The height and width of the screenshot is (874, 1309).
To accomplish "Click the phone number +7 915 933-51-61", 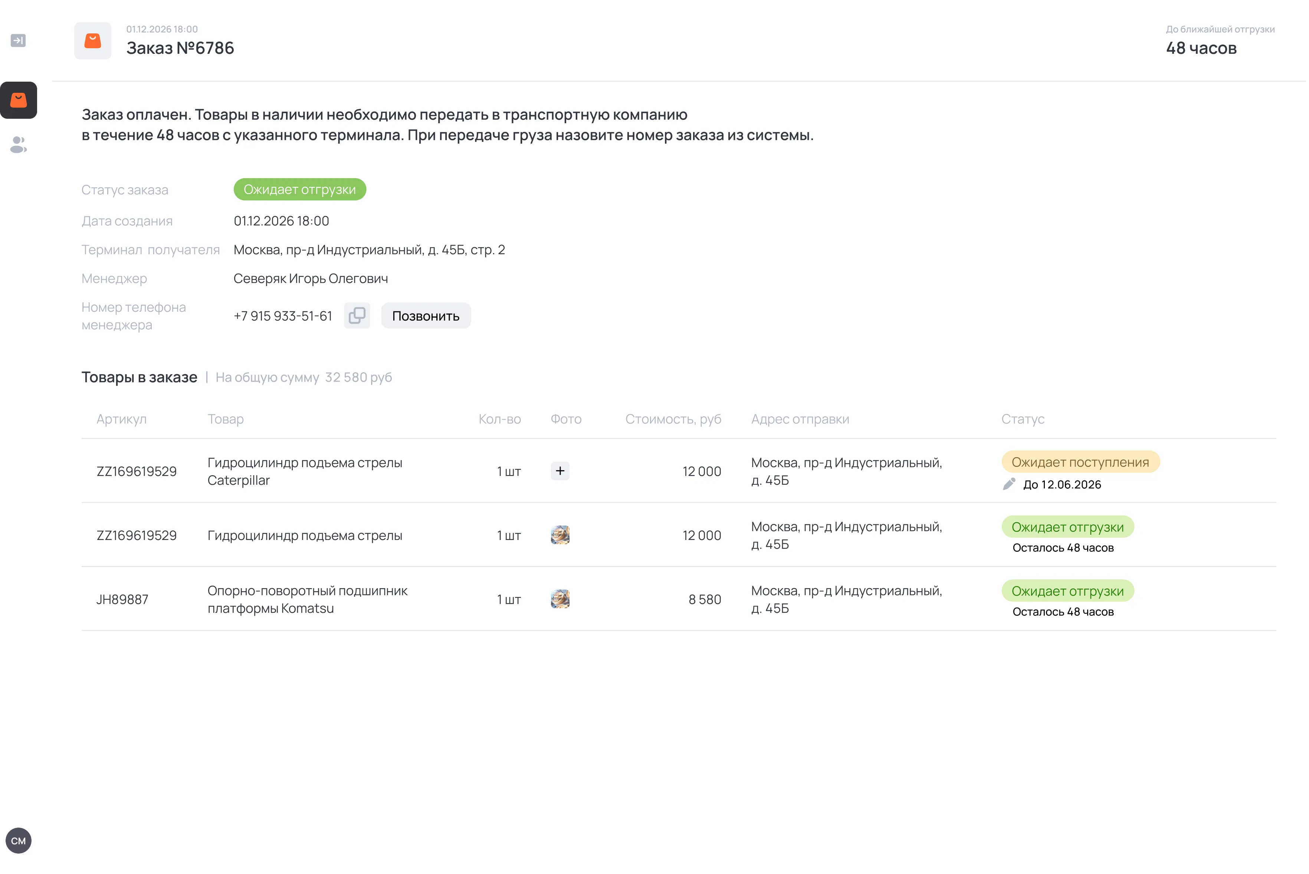I will [x=283, y=316].
